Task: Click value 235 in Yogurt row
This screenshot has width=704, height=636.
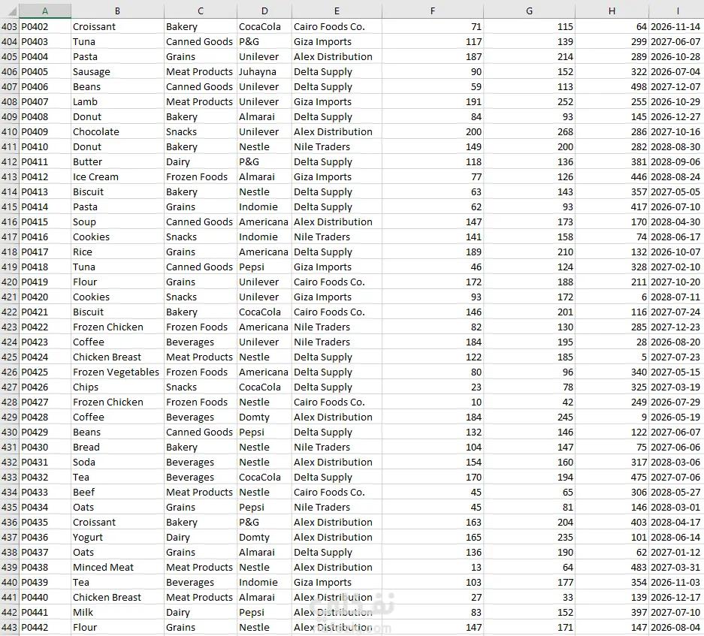Action: coord(530,537)
